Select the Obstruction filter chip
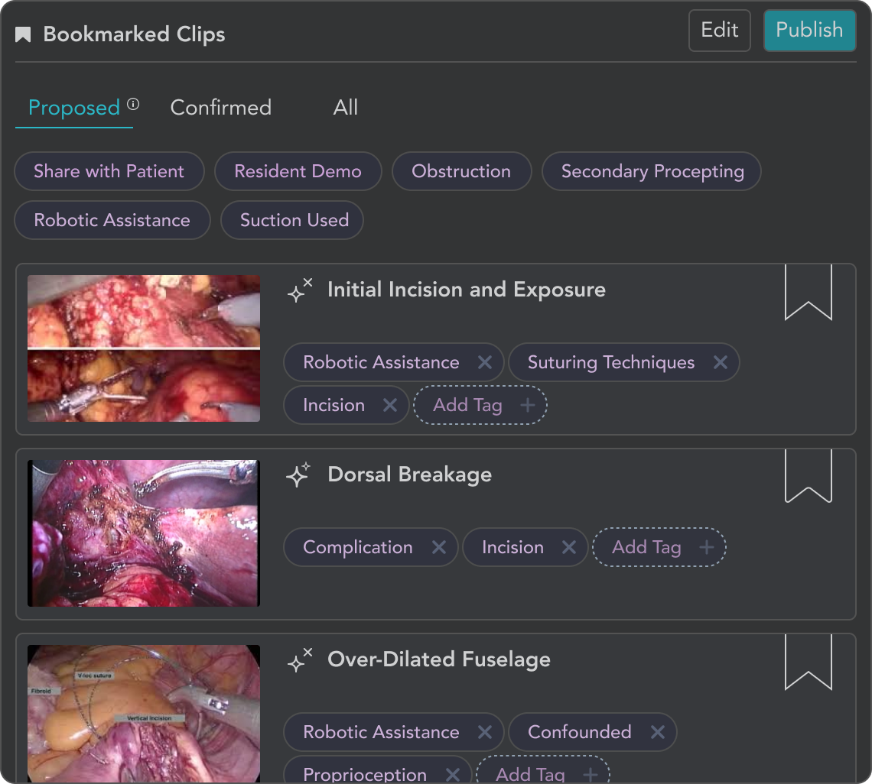Image resolution: width=872 pixels, height=784 pixels. [x=461, y=171]
